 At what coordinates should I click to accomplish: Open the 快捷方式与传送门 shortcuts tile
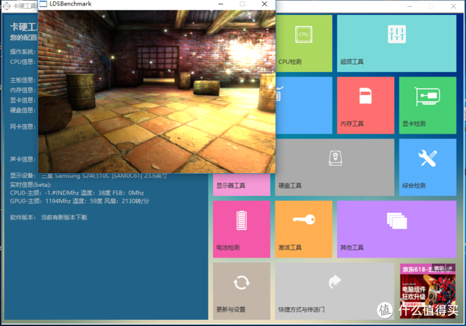tap(334, 290)
